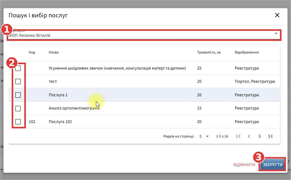Tick the checkbox for тест service

(x=18, y=82)
